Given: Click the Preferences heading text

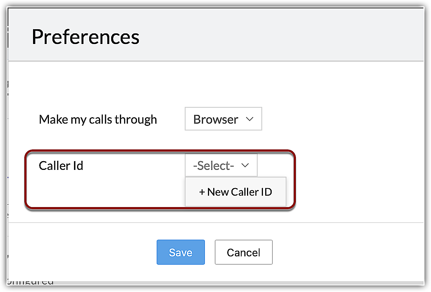Looking at the screenshot, I should (85, 37).
